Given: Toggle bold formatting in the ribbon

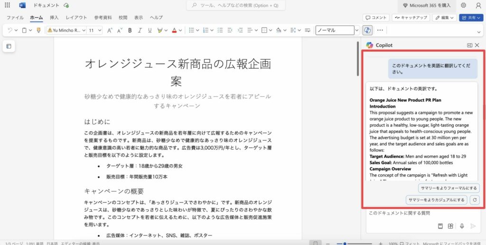Looking at the screenshot, I should (130, 30).
